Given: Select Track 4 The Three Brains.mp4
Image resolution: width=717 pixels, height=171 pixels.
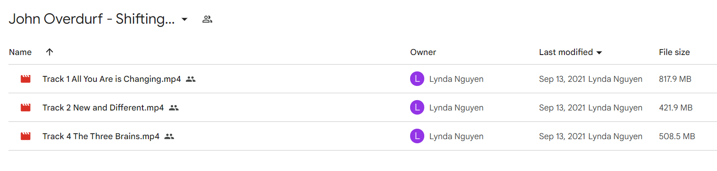Looking at the screenshot, I should pos(101,136).
